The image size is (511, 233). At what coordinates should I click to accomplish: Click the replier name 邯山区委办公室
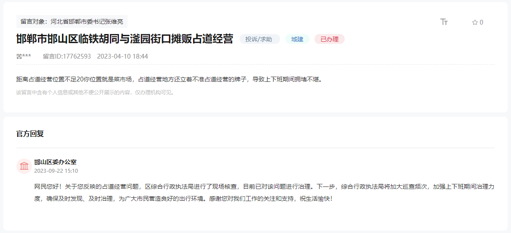click(56, 162)
